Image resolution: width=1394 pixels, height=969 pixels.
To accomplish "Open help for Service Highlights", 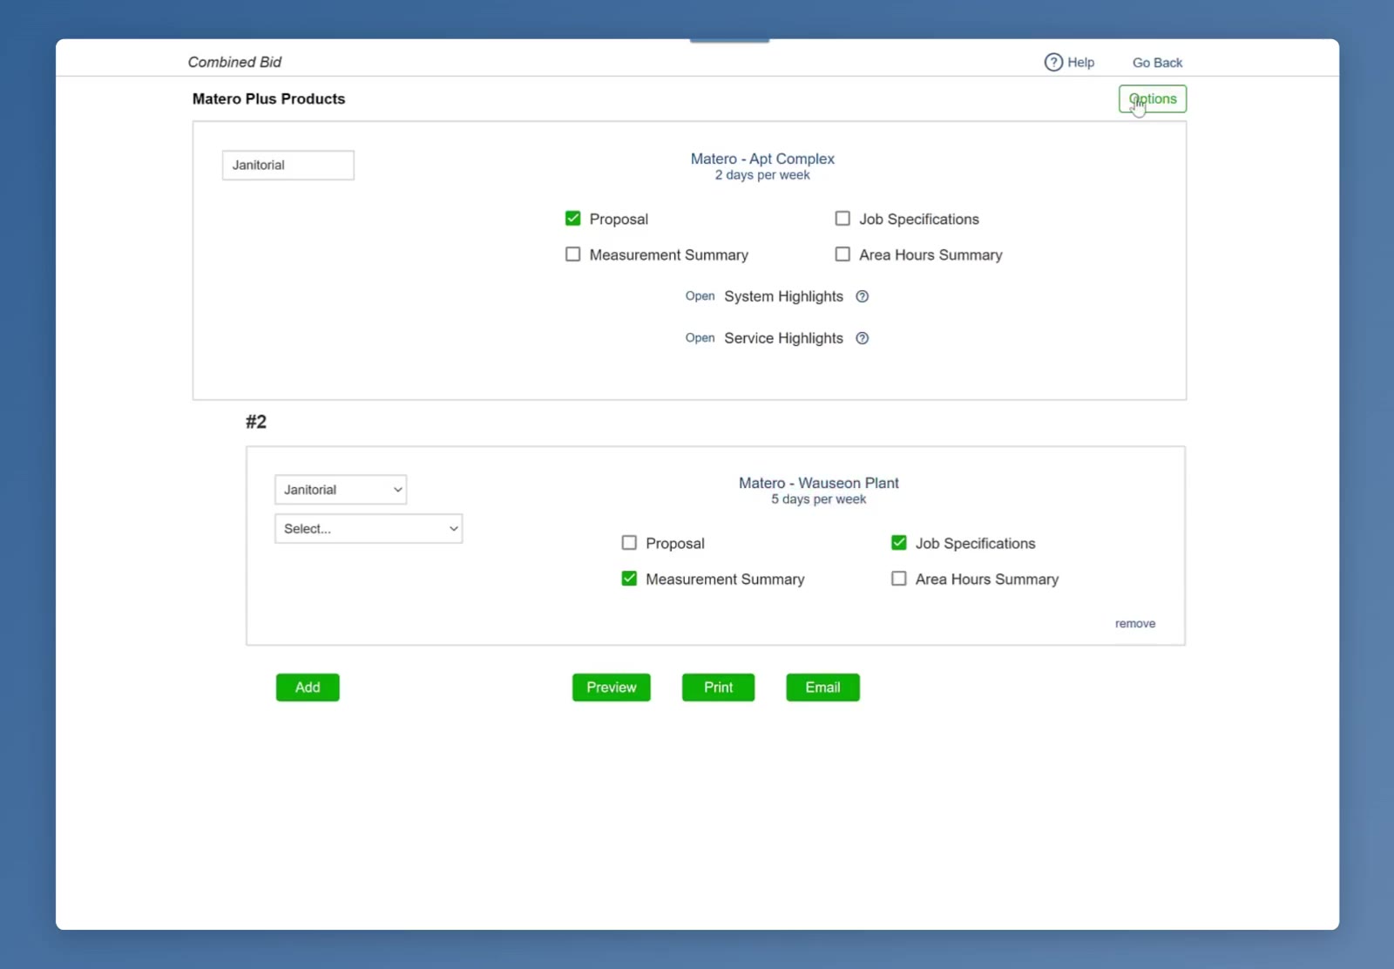I will point(863,338).
